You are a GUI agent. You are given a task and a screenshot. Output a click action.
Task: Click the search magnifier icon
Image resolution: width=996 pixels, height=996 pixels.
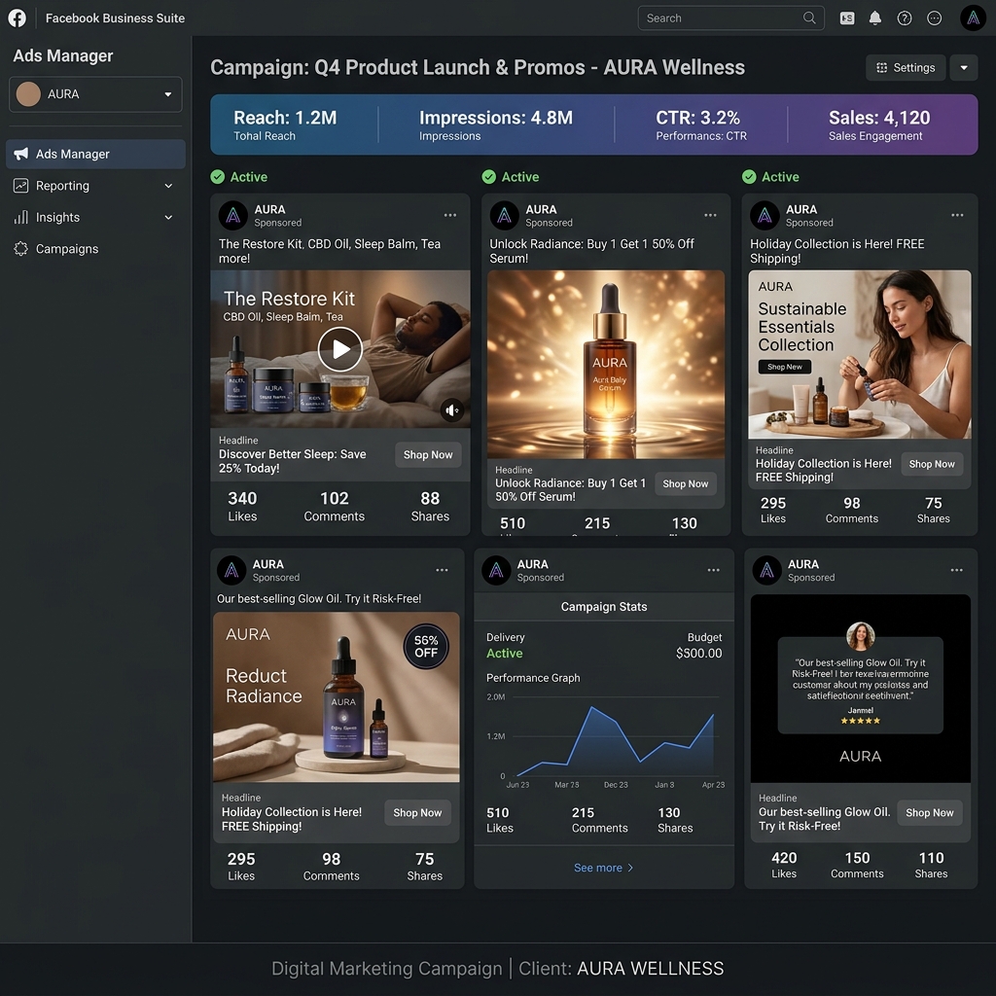[x=808, y=18]
